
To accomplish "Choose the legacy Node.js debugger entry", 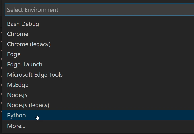I will pyautogui.click(x=28, y=105).
